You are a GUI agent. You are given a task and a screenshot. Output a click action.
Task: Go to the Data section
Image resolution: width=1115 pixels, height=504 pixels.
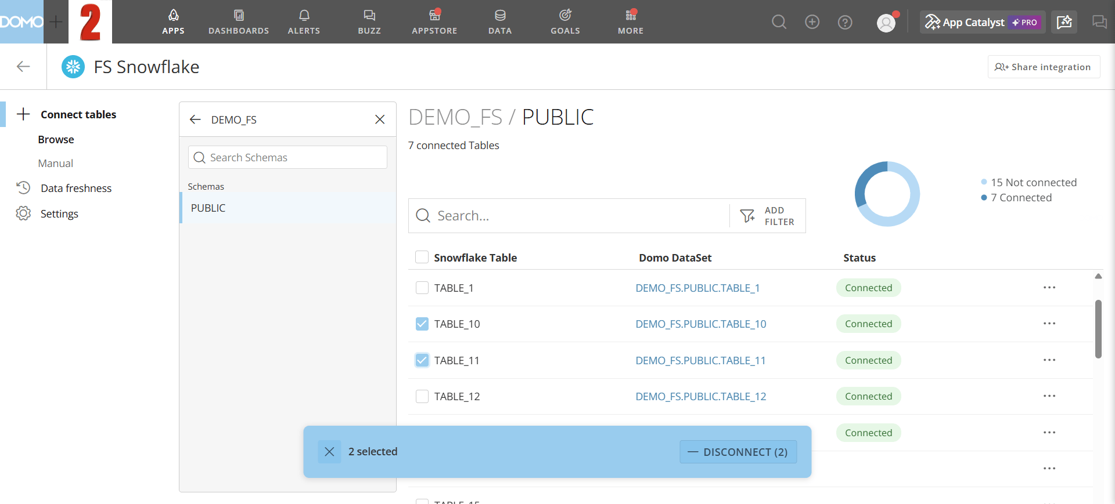pyautogui.click(x=500, y=22)
